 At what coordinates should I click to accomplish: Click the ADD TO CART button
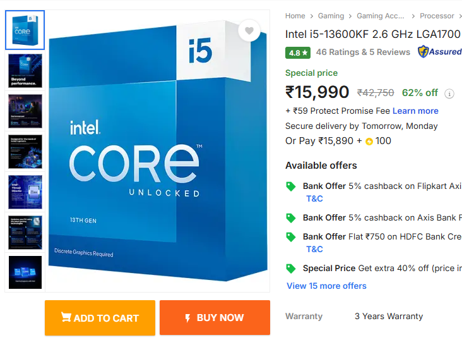click(100, 318)
